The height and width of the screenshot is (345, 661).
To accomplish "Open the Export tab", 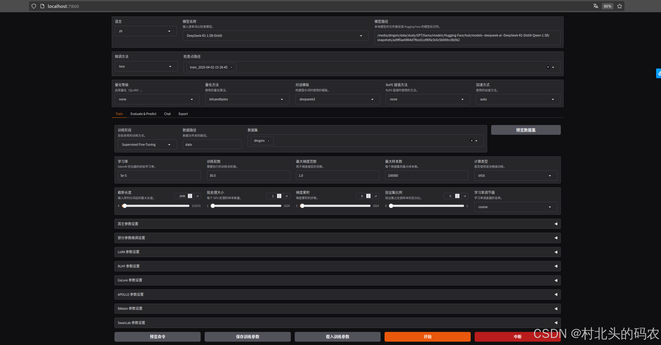I will [183, 114].
